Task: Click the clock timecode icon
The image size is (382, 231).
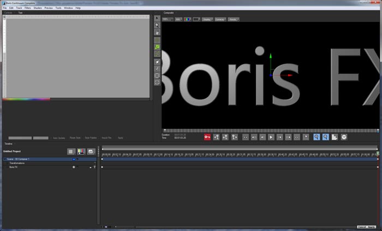Action: [344, 137]
